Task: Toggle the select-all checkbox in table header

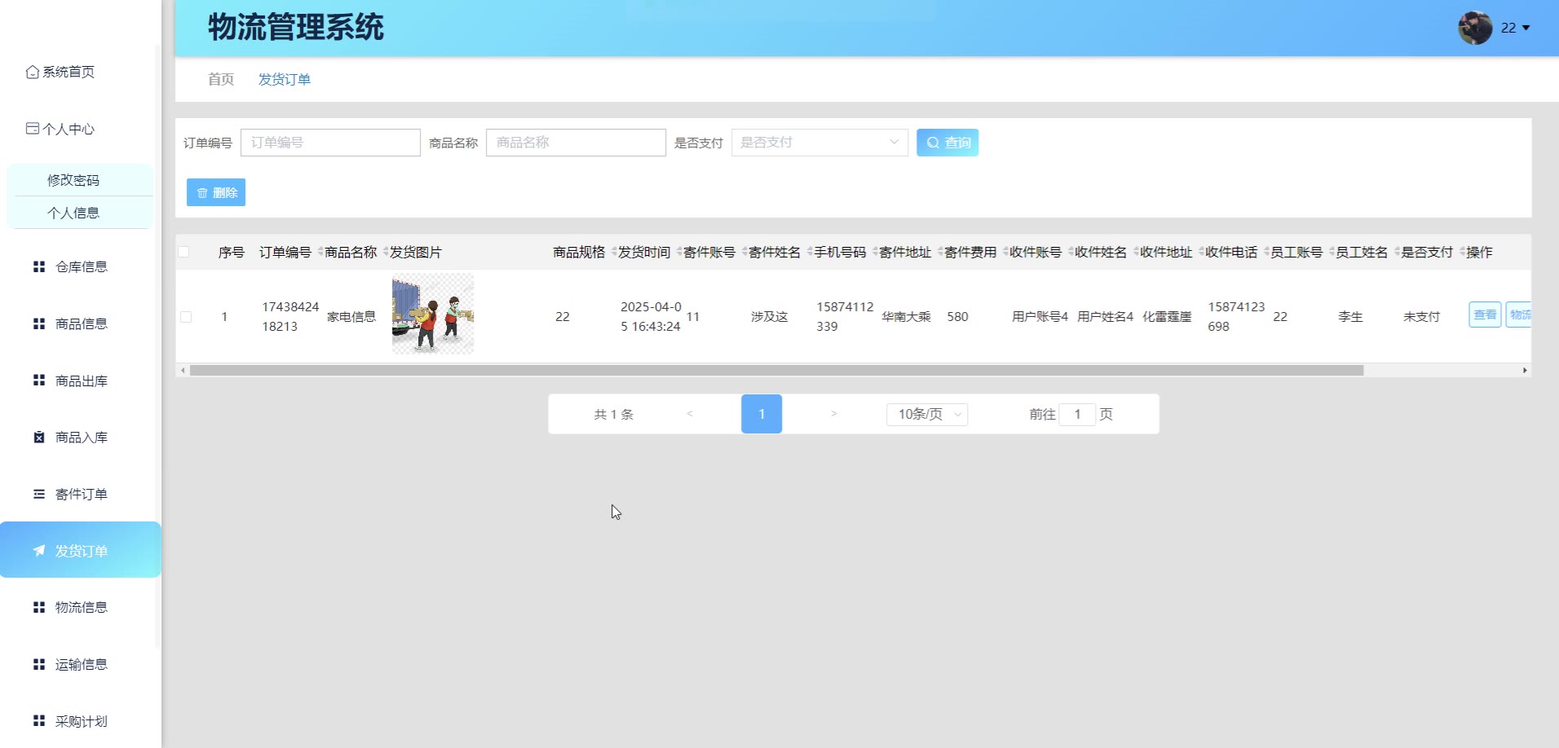Action: pos(183,252)
